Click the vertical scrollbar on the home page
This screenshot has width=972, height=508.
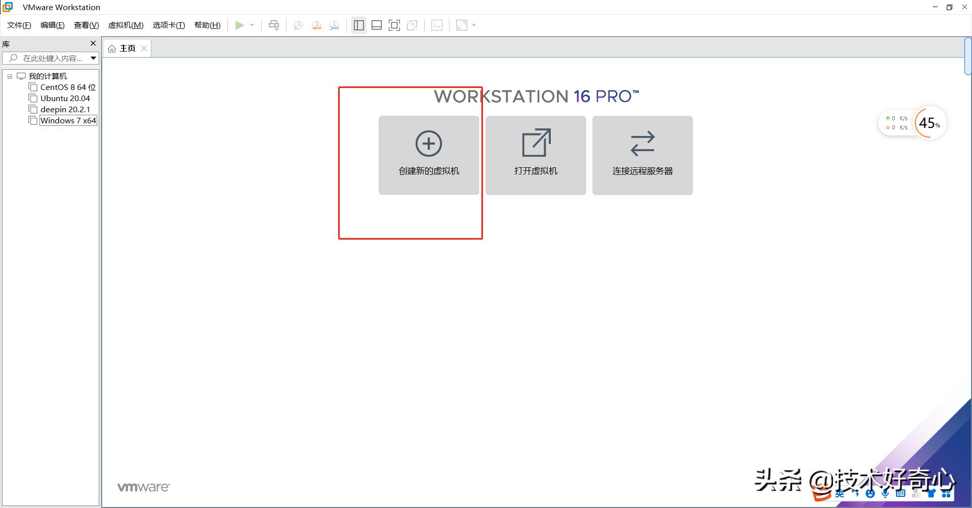tap(968, 56)
